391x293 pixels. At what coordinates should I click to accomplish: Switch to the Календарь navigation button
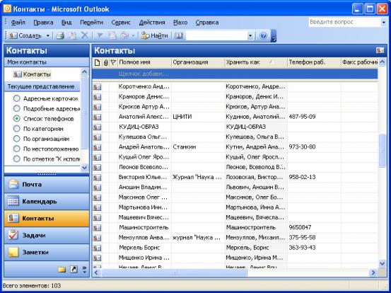[47, 201]
